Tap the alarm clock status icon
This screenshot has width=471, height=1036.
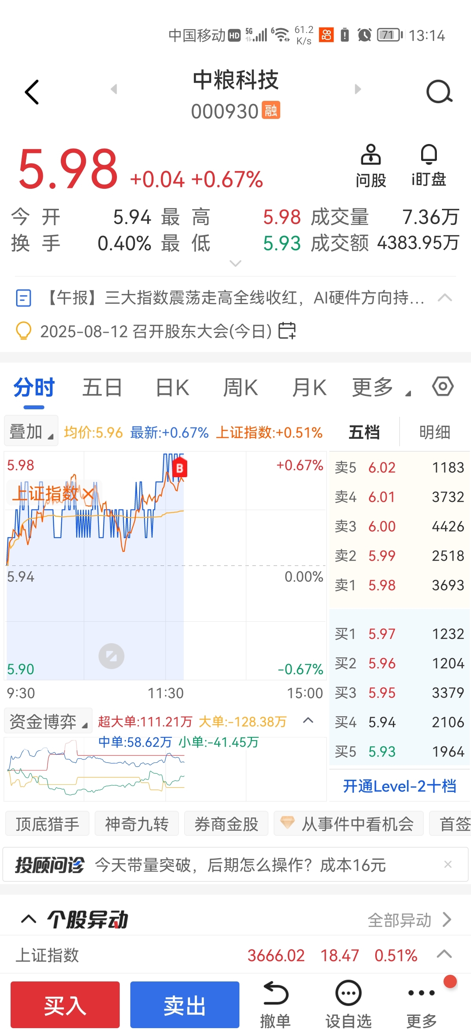click(x=364, y=35)
